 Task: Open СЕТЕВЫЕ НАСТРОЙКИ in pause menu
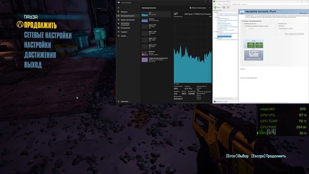(48, 35)
